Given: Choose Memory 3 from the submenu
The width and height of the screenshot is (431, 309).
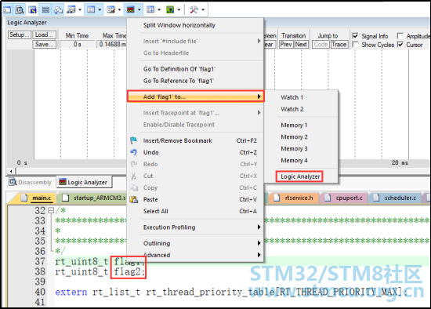Looking at the screenshot, I should click(x=301, y=148).
